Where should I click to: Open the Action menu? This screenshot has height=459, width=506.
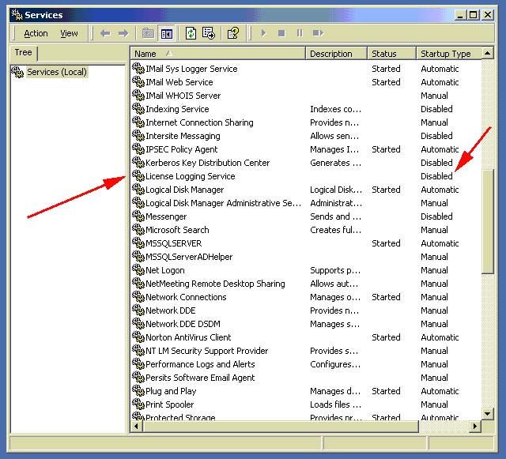[x=36, y=33]
